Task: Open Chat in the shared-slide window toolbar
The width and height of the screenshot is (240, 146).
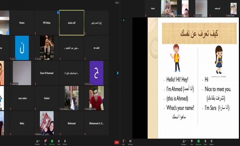Action: pos(191,141)
